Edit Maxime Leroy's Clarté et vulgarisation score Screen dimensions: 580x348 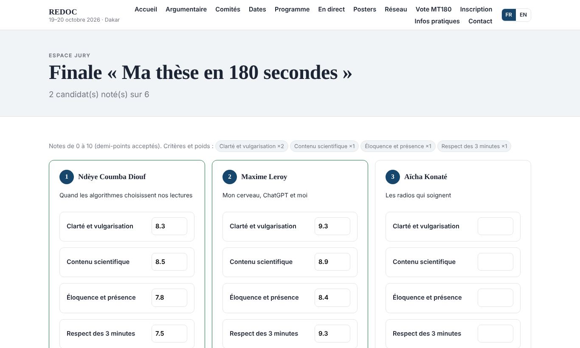tap(332, 226)
